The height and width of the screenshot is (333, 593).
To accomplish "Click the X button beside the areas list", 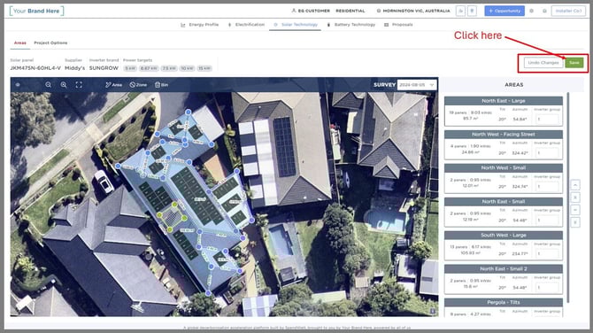I will (575, 197).
